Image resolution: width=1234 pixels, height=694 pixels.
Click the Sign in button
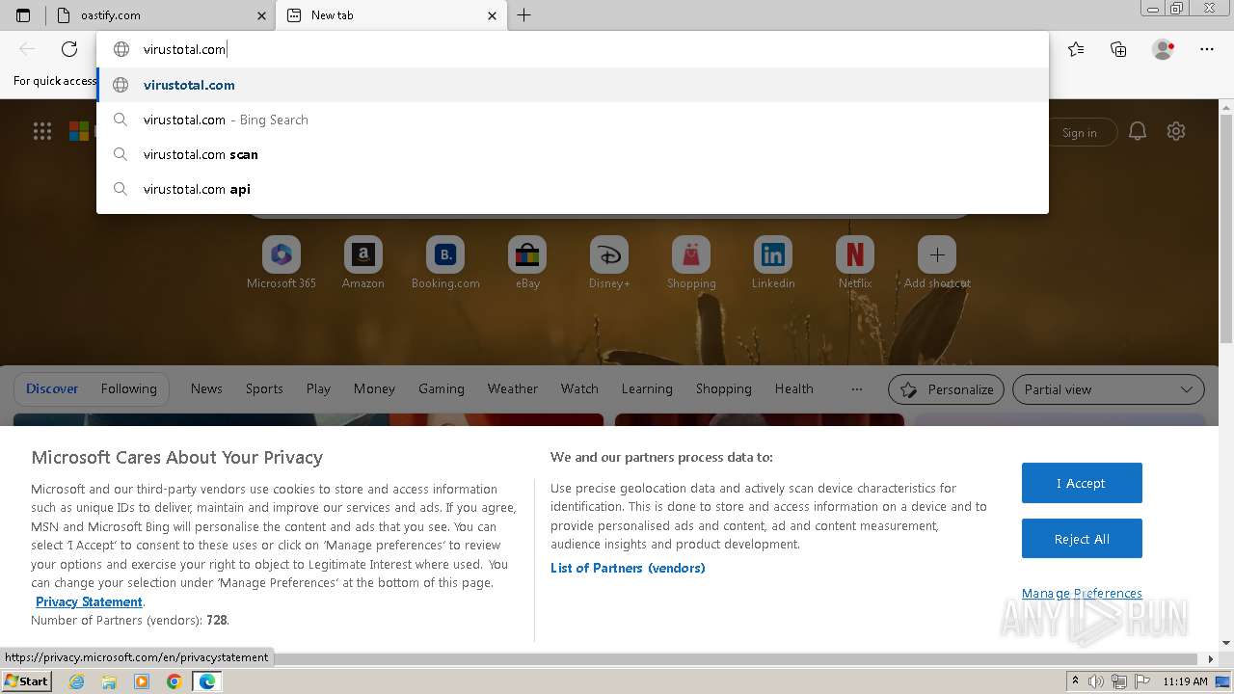coord(1079,133)
